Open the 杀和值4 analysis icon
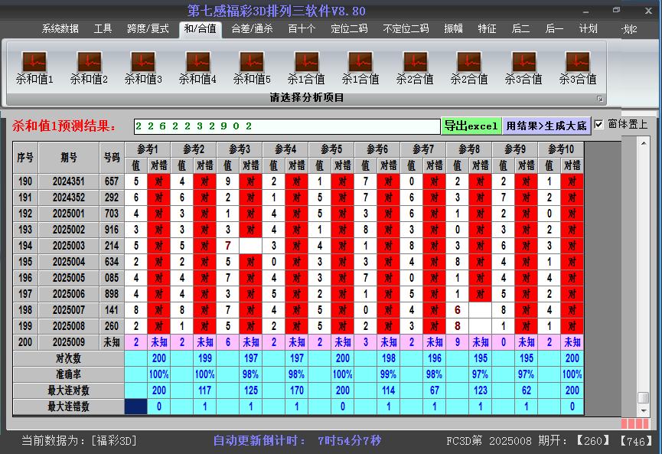 pos(197,67)
